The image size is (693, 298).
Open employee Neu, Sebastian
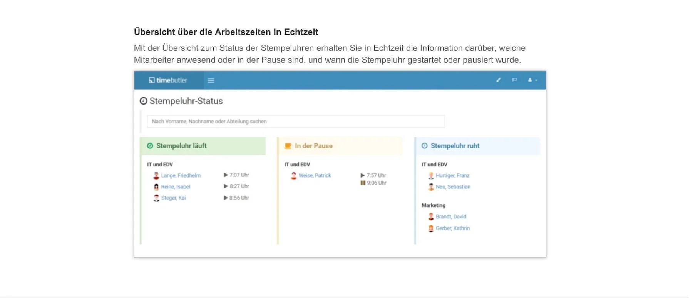(x=453, y=186)
